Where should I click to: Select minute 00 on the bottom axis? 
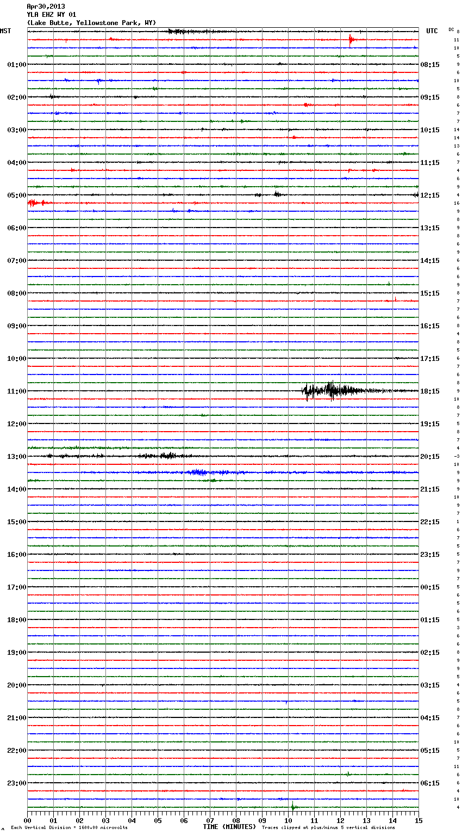(x=28, y=820)
